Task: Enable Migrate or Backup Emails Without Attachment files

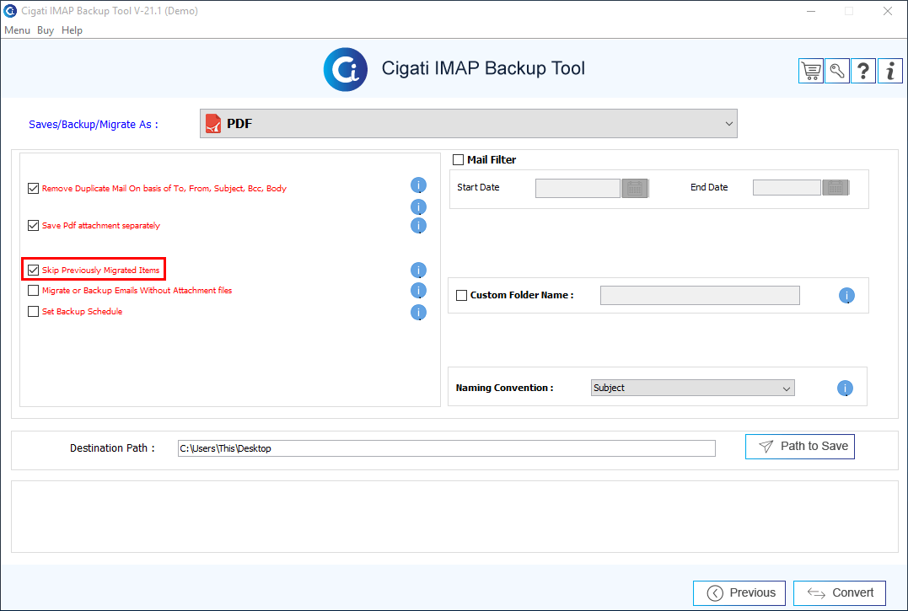Action: point(33,291)
